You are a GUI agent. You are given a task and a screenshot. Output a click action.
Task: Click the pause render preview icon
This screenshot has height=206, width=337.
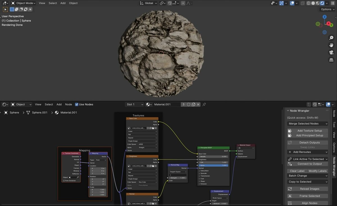(x=333, y=3)
